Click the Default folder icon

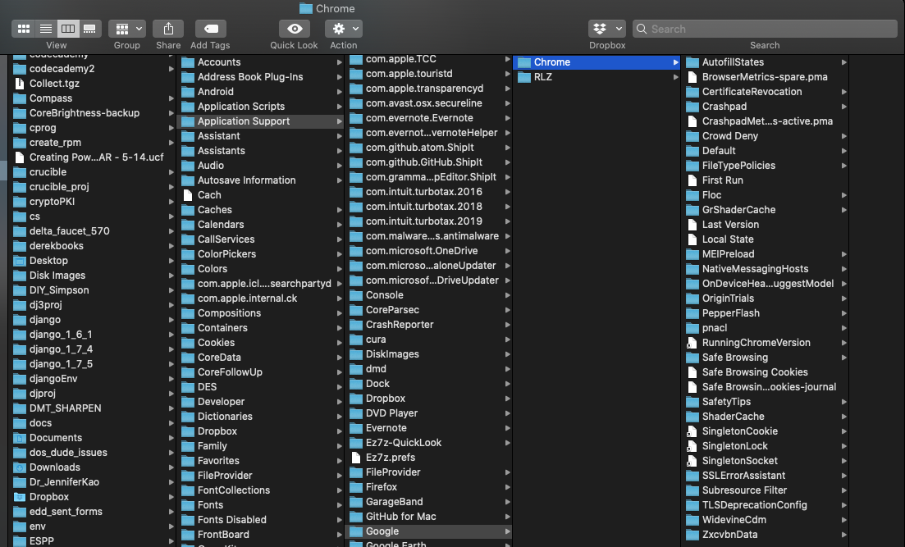(692, 151)
